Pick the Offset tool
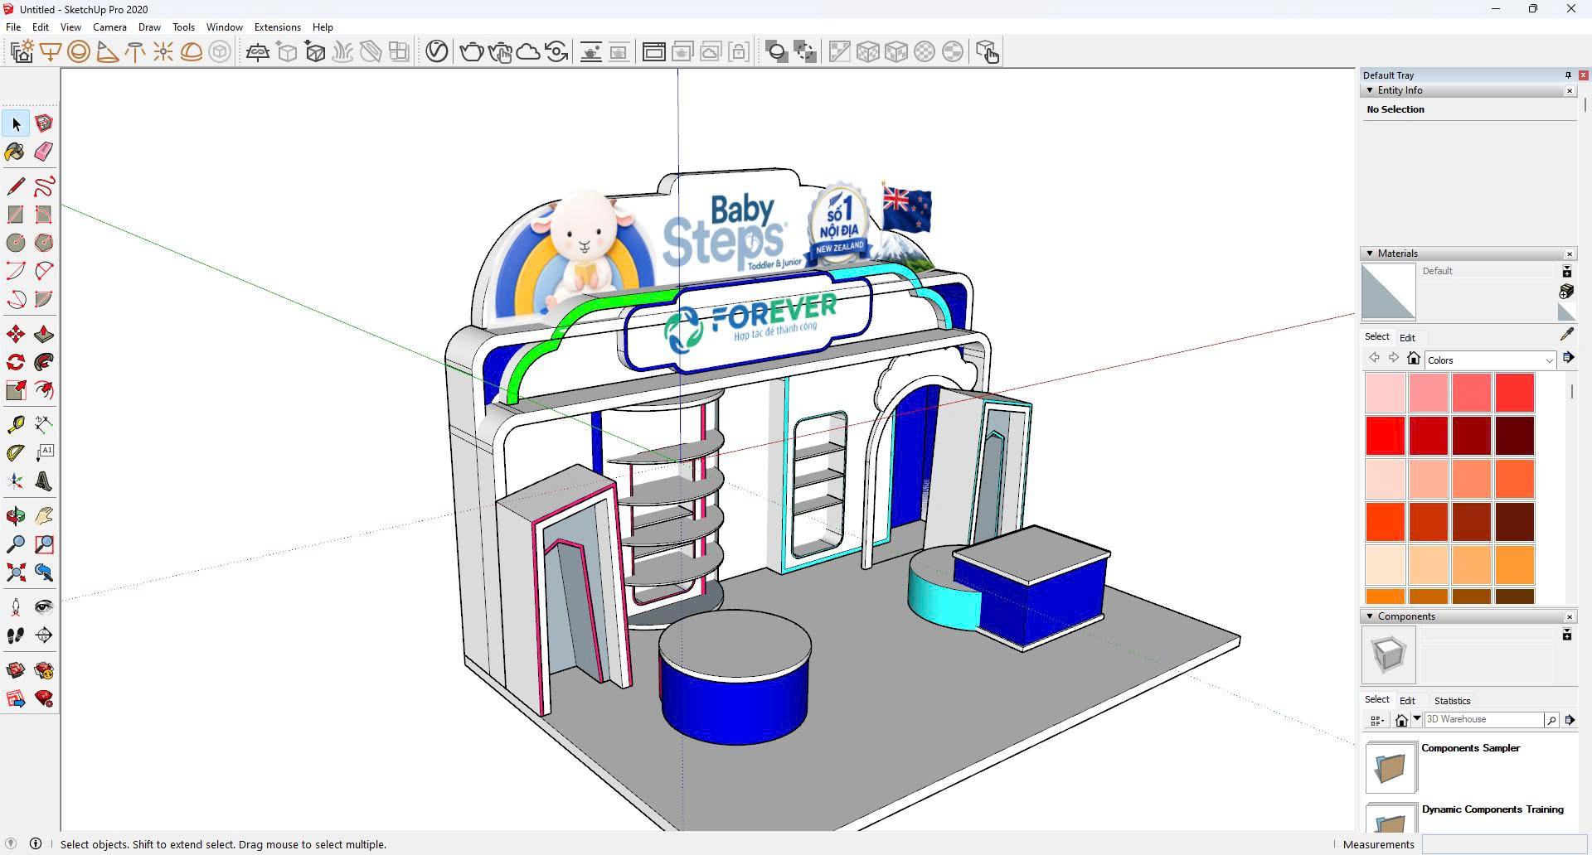This screenshot has width=1592, height=855. 44,390
